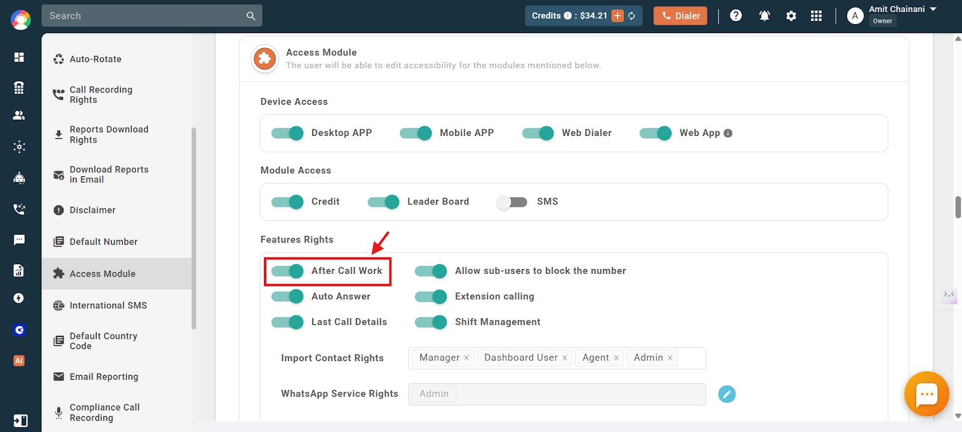Click the credits info icon
The height and width of the screenshot is (432, 962).
568,16
